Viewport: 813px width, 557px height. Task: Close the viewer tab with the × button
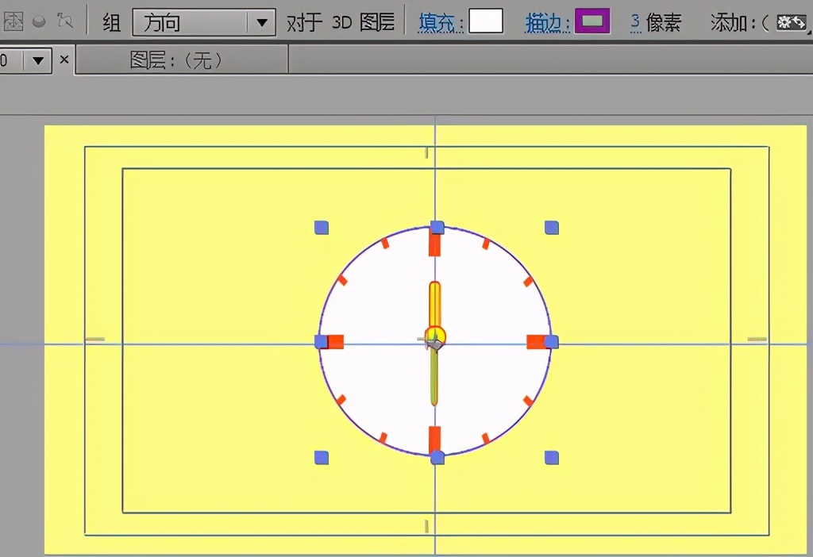click(x=64, y=59)
